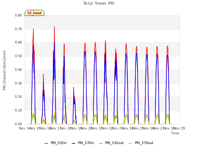Click the TZ_tmet annotation label
198x149 pixels.
pyautogui.click(x=34, y=13)
